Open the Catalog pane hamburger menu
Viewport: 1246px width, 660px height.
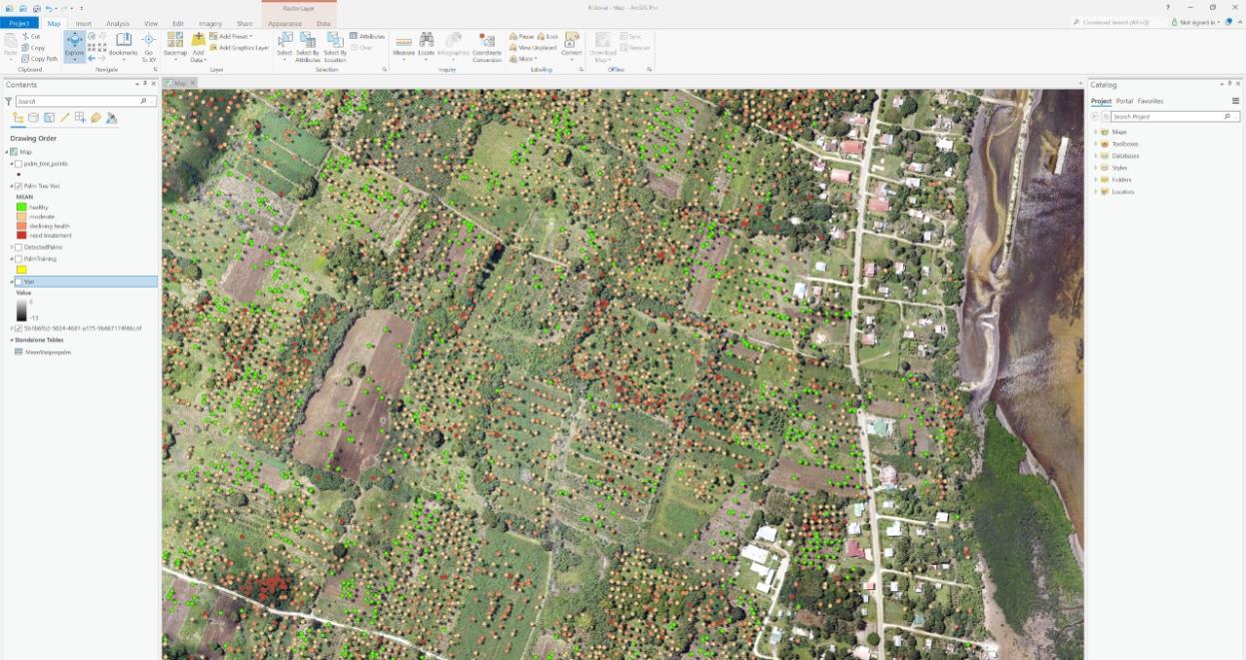[1236, 101]
